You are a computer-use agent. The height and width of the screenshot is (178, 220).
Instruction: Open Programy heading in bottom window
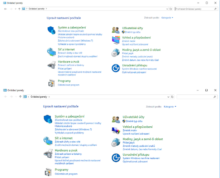[62, 170]
